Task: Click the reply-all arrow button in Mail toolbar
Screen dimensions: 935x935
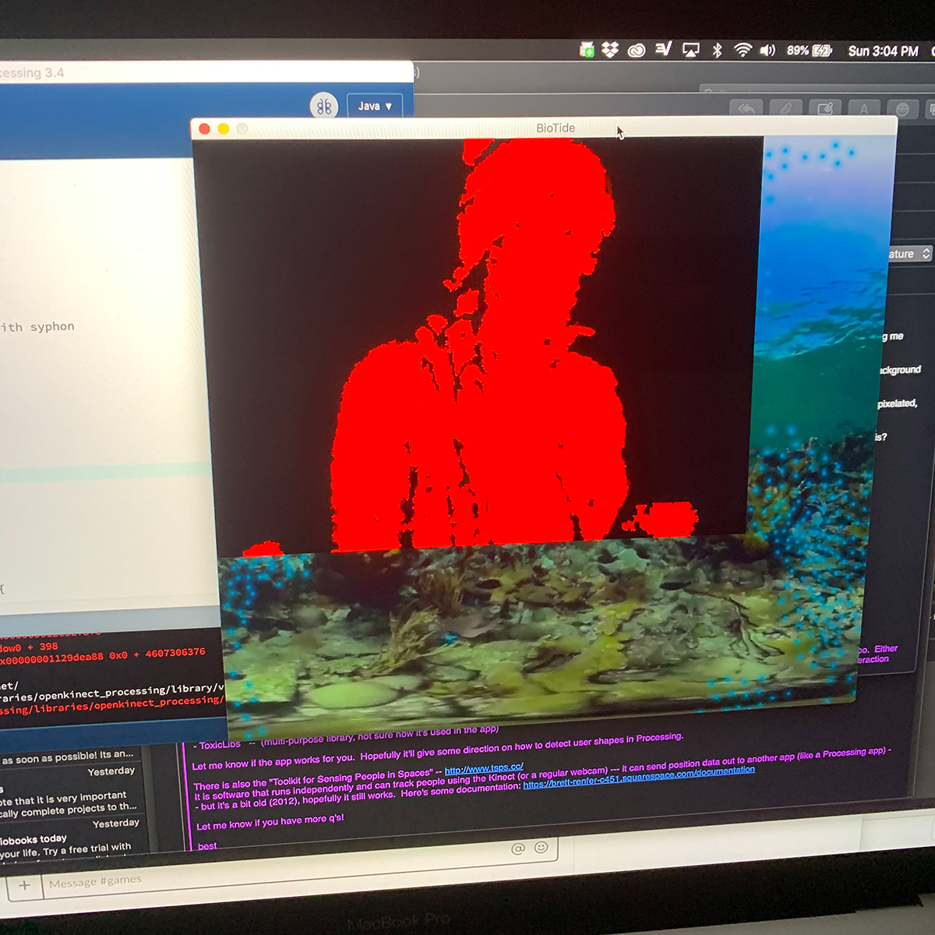Action: point(746,109)
